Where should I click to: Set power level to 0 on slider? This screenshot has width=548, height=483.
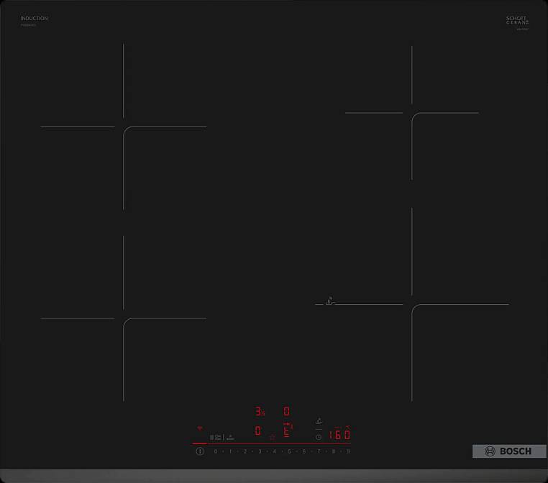tap(215, 451)
